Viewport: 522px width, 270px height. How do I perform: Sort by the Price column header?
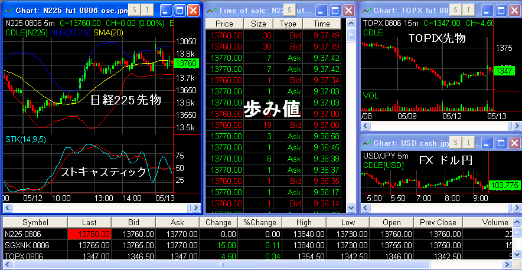pos(224,24)
